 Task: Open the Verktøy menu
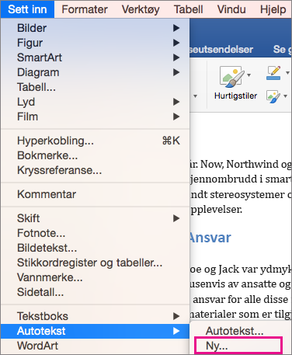pos(141,9)
